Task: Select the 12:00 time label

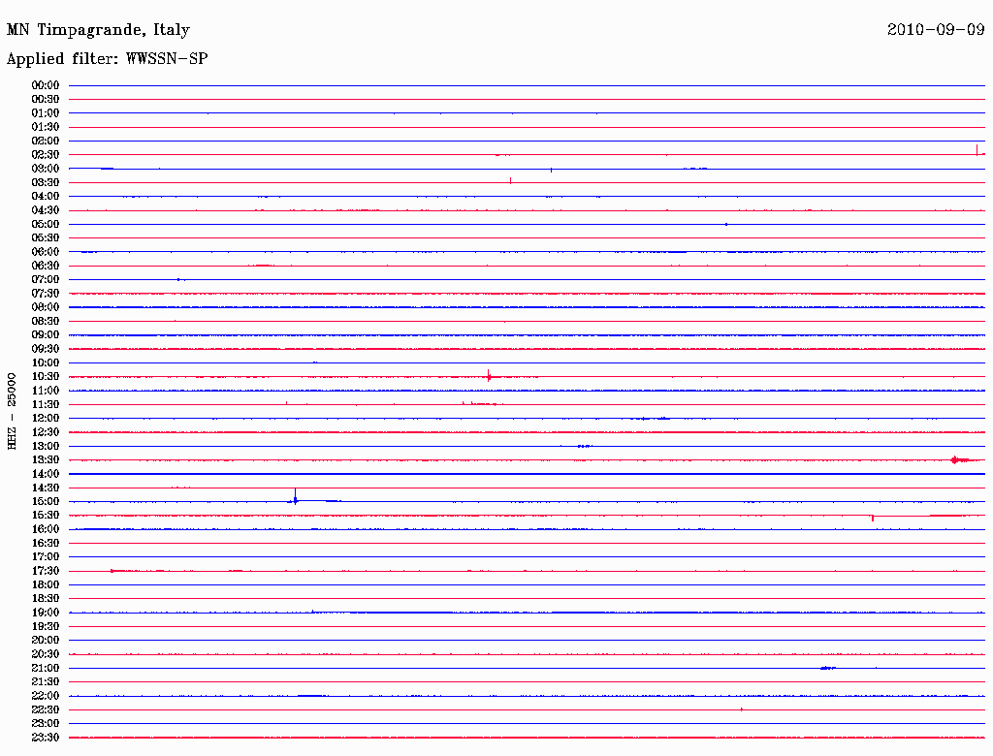Action: click(46, 418)
